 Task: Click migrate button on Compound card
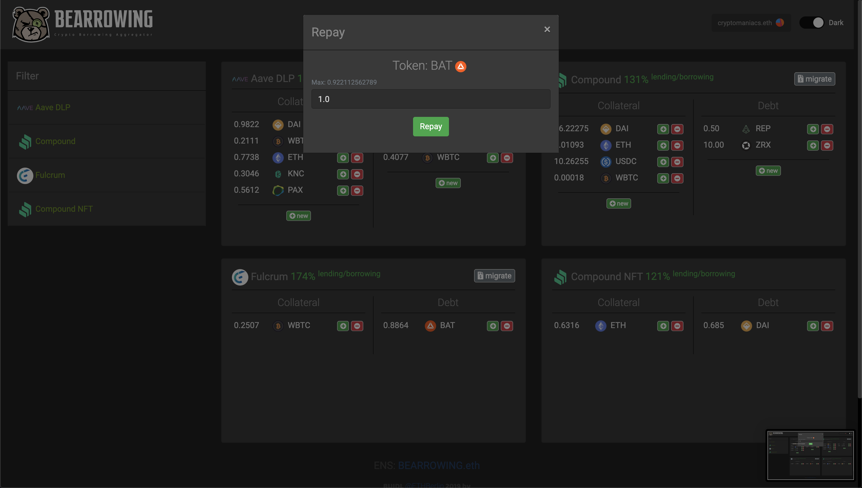tap(814, 79)
